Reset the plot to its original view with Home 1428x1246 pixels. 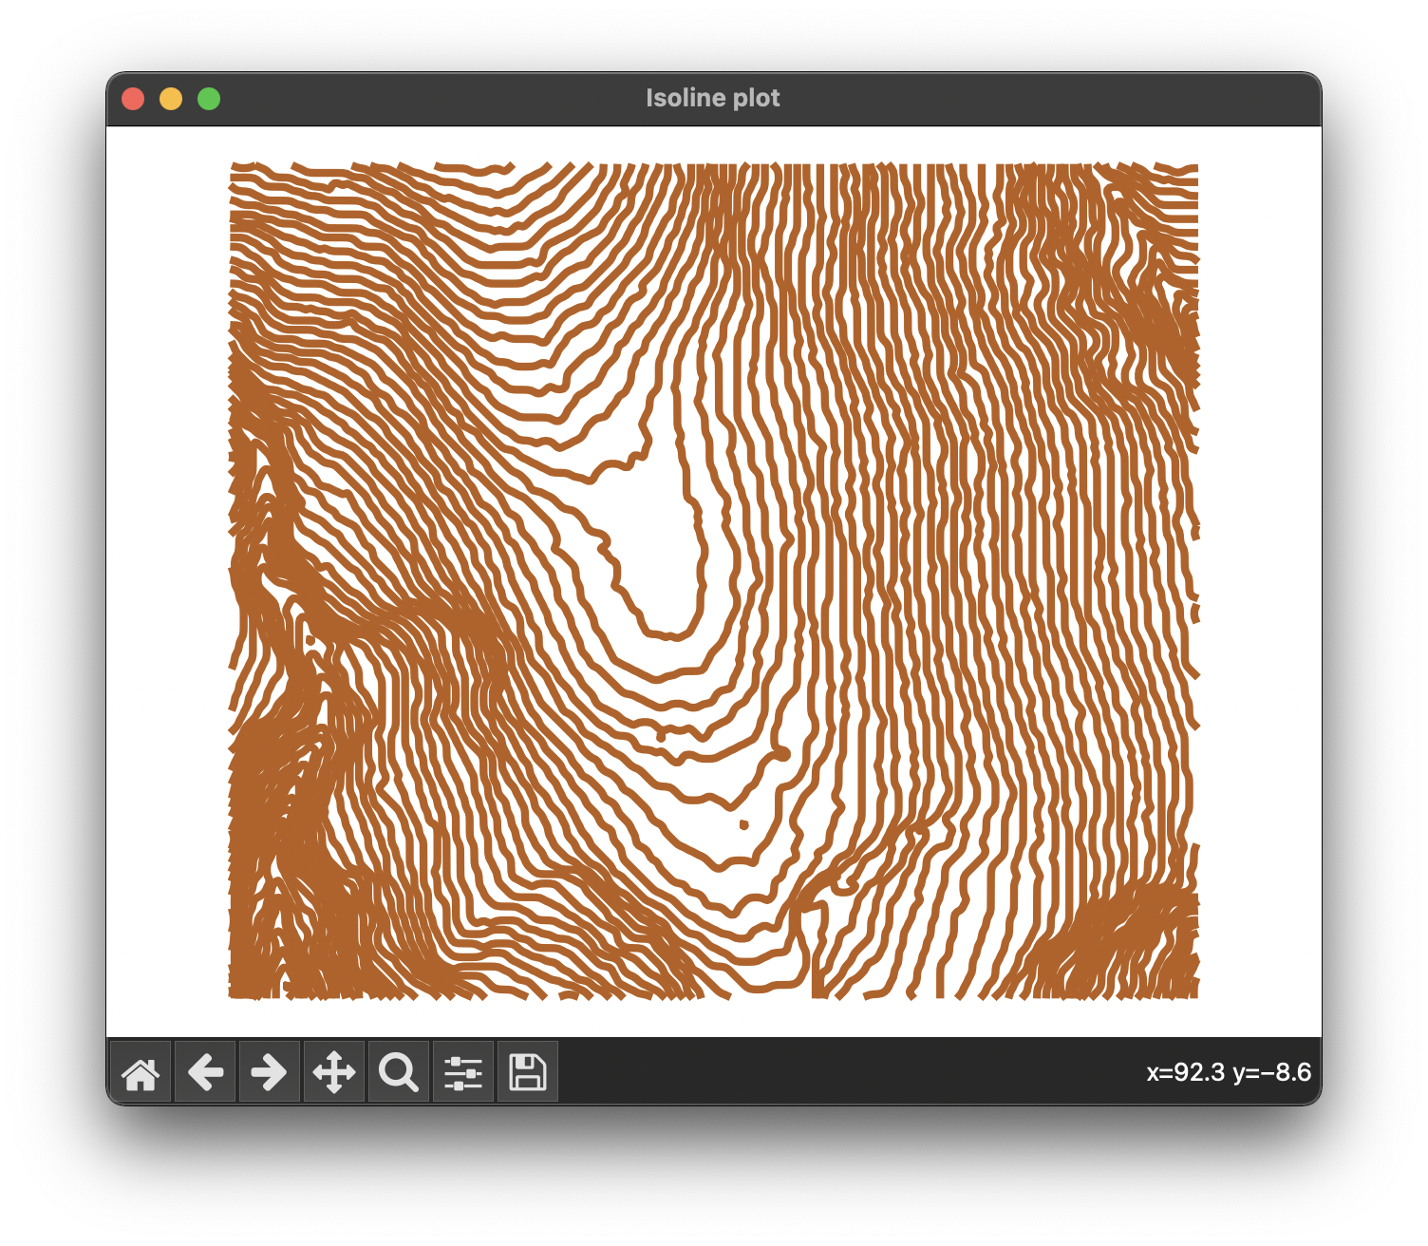[x=141, y=1073]
